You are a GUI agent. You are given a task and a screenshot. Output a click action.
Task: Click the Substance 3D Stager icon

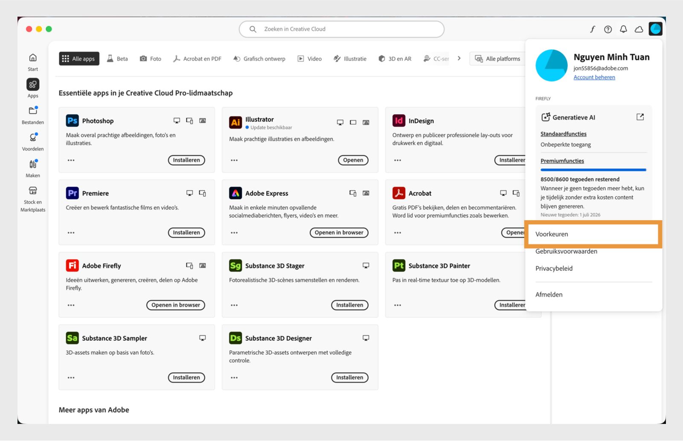235,266
